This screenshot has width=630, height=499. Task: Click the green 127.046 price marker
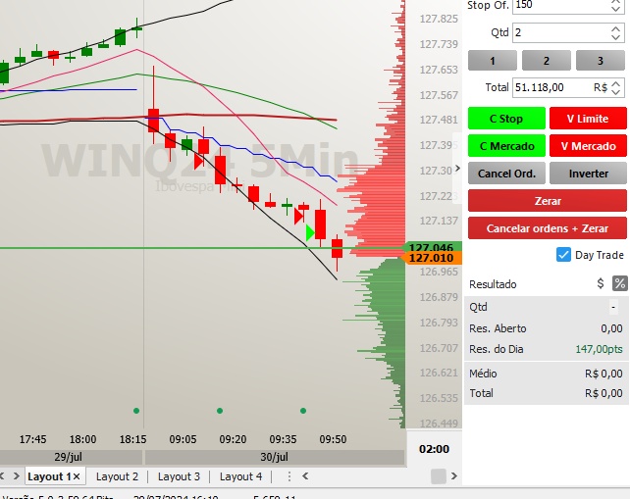(x=432, y=246)
